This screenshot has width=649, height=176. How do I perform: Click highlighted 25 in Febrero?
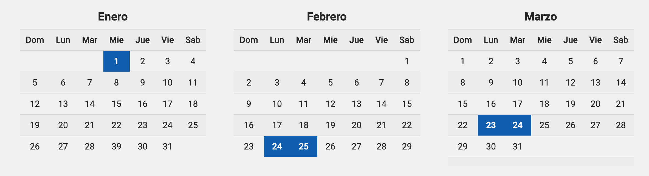pos(304,146)
